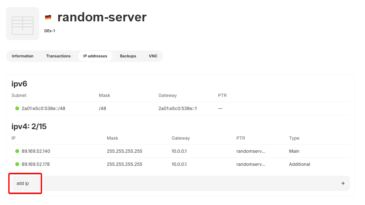Click the ipv6 PTR dash value

click(220, 108)
